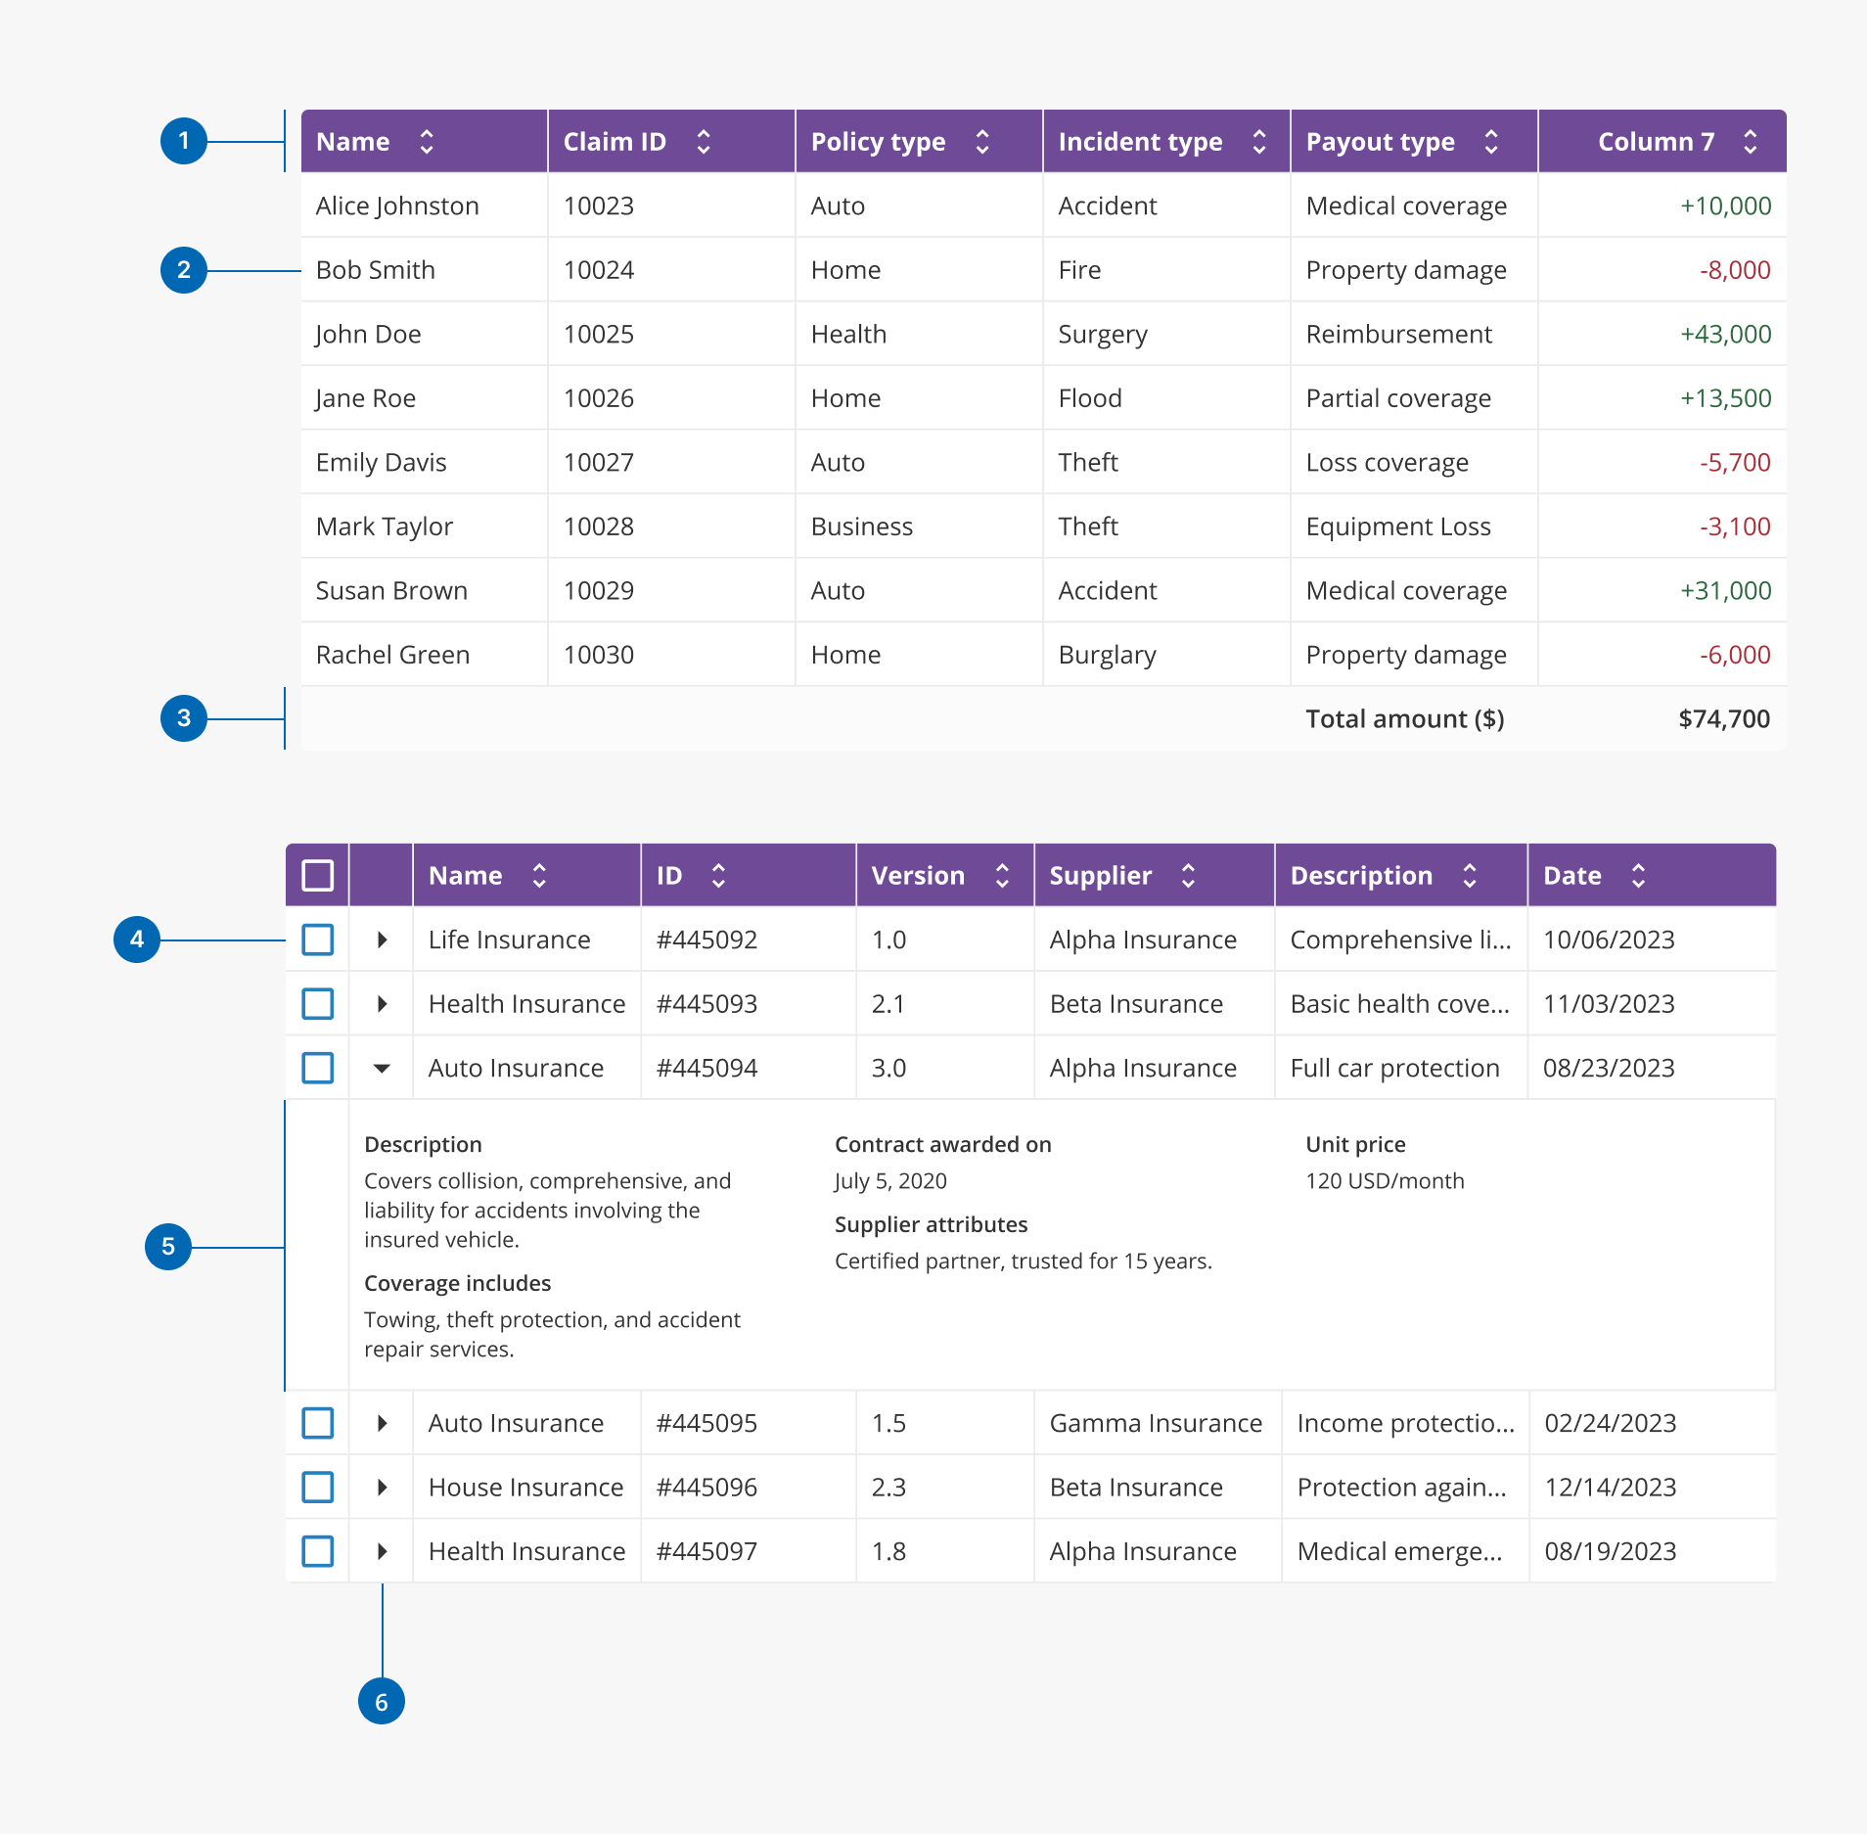Collapse the expanded Auto Insurance #445094 row
This screenshot has height=1834, width=1867.
click(x=382, y=1068)
